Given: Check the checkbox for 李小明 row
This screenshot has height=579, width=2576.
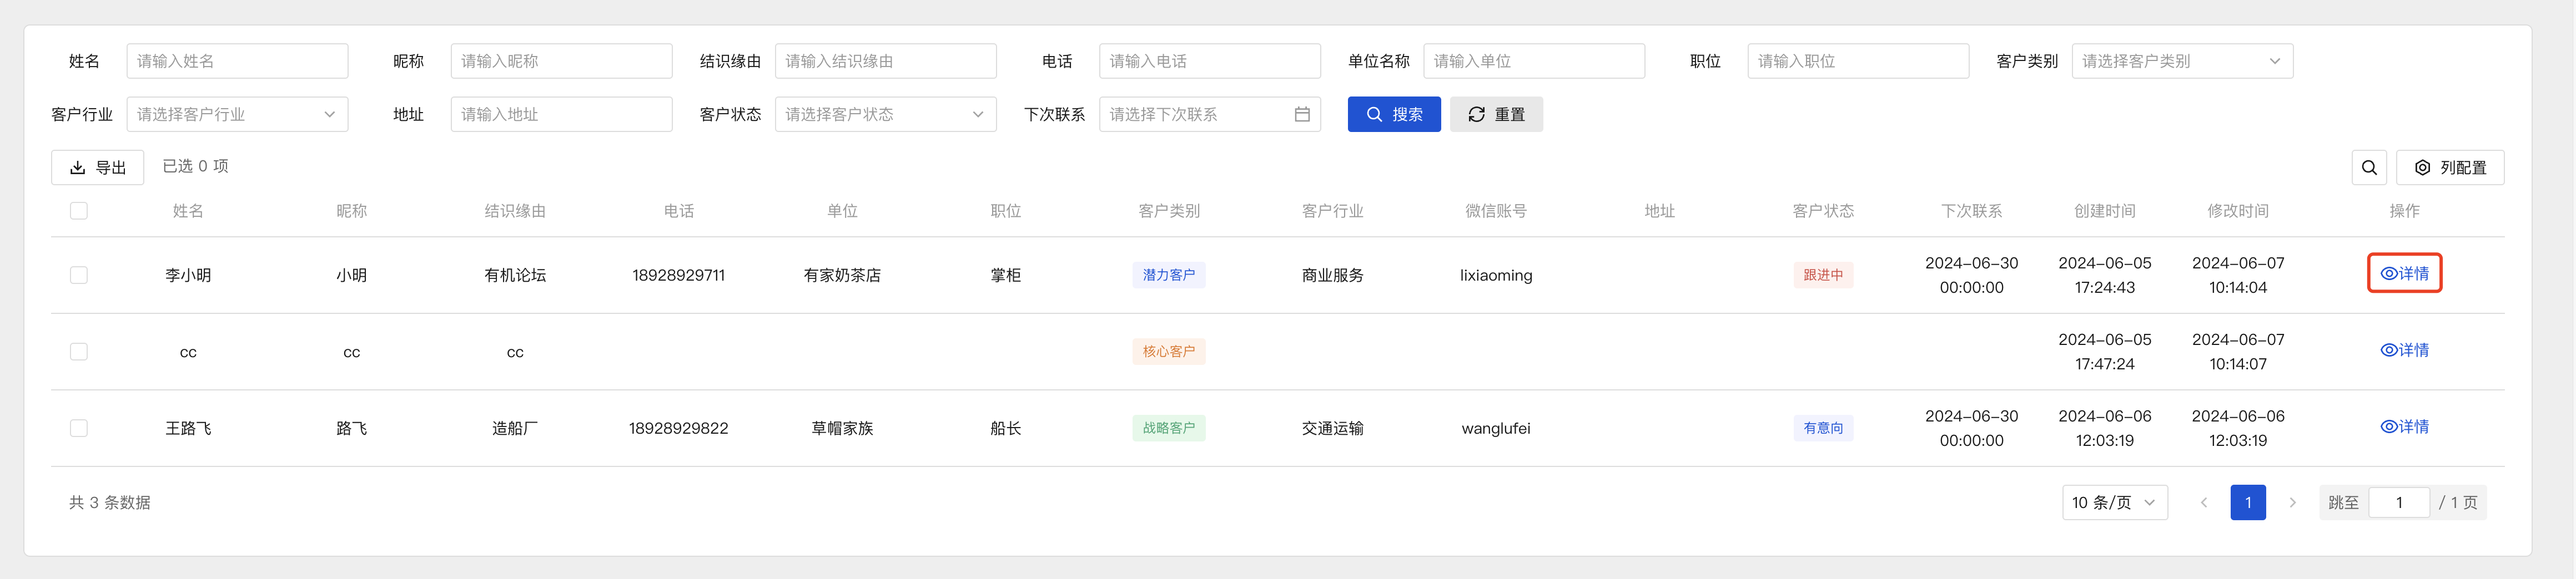Looking at the screenshot, I should tap(79, 276).
